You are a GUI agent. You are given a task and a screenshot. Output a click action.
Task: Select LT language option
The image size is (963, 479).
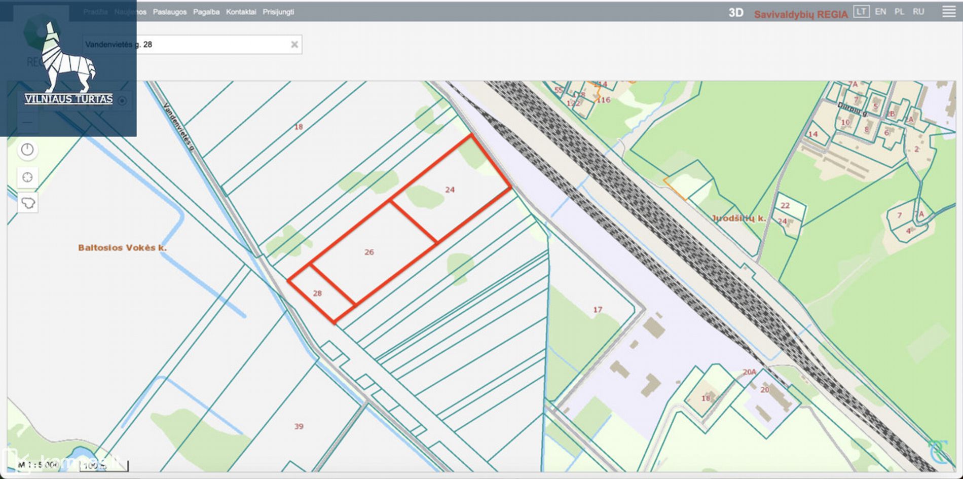point(861,12)
